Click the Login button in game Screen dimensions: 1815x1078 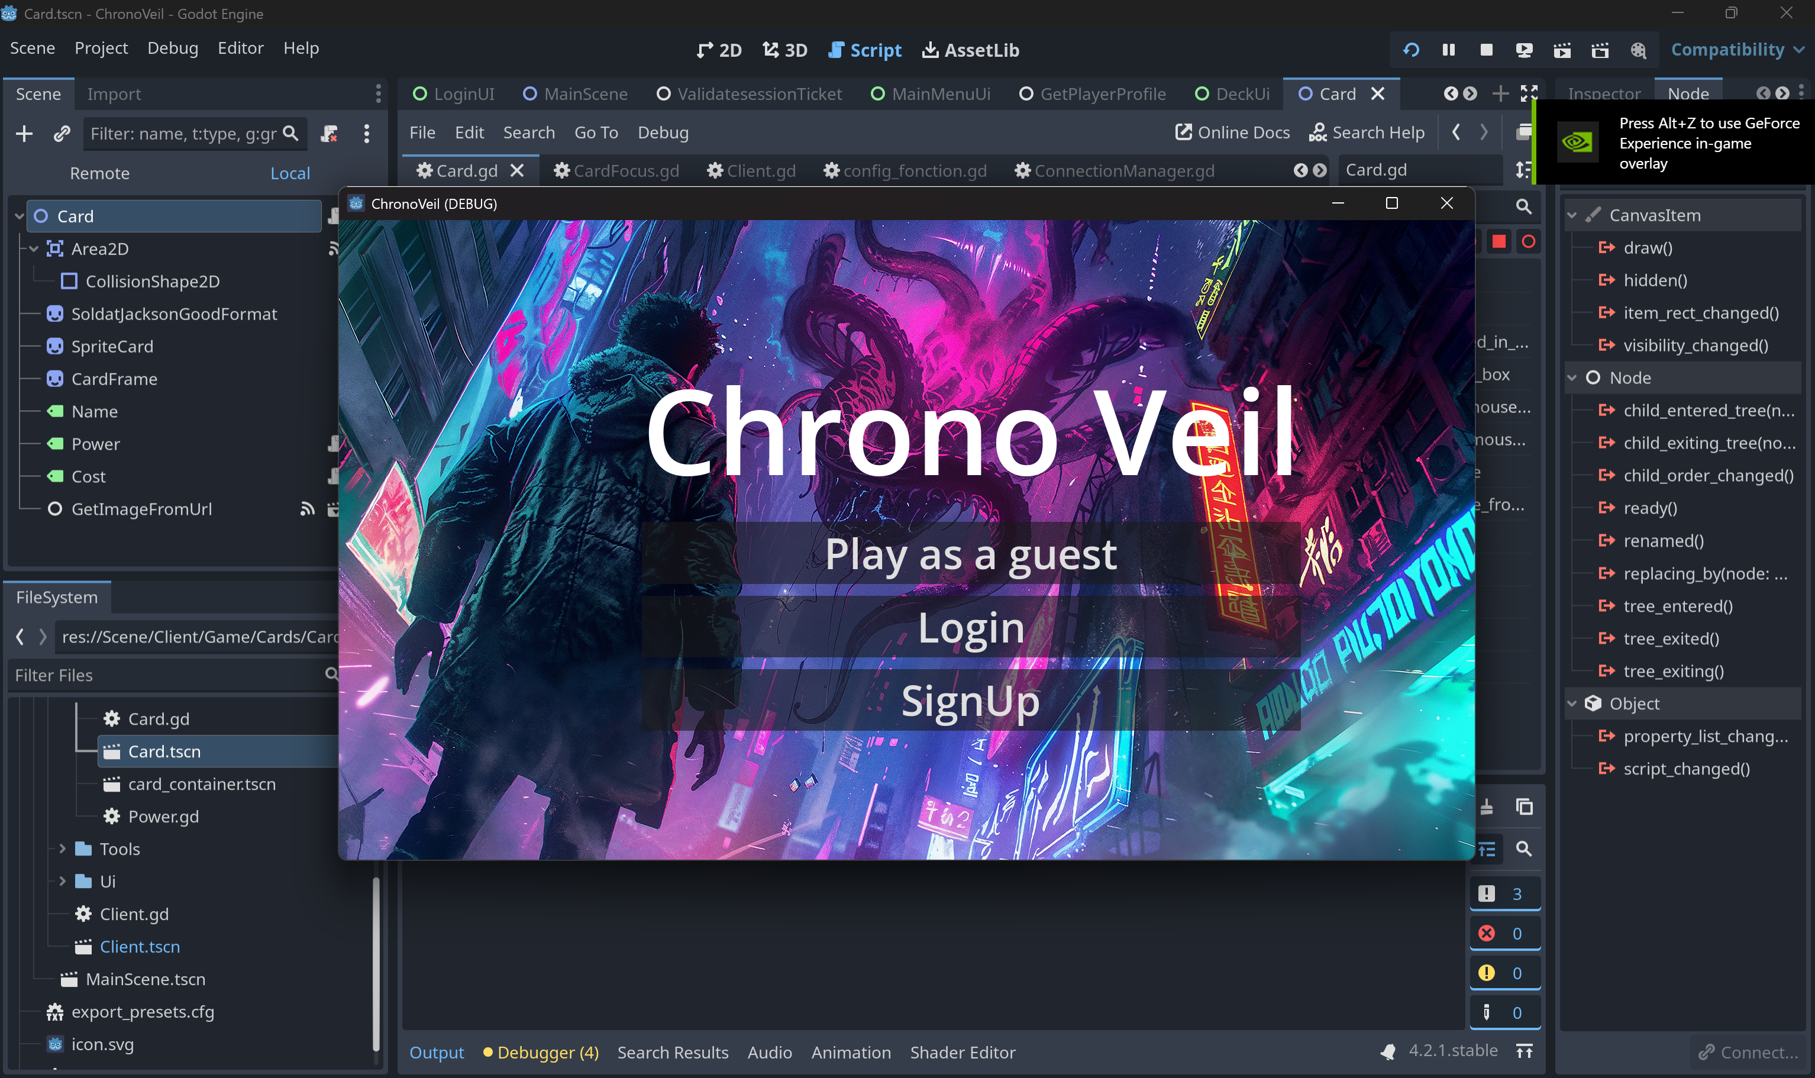coord(970,628)
